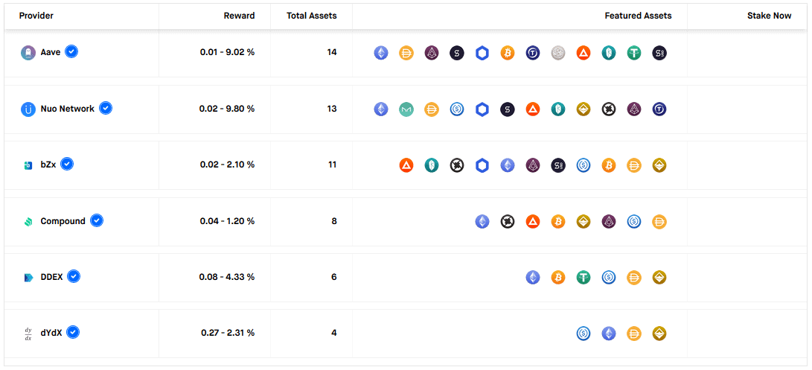Select the USDC icon in Nuo Network row
Screen dimensions: 812x370
[457, 109]
